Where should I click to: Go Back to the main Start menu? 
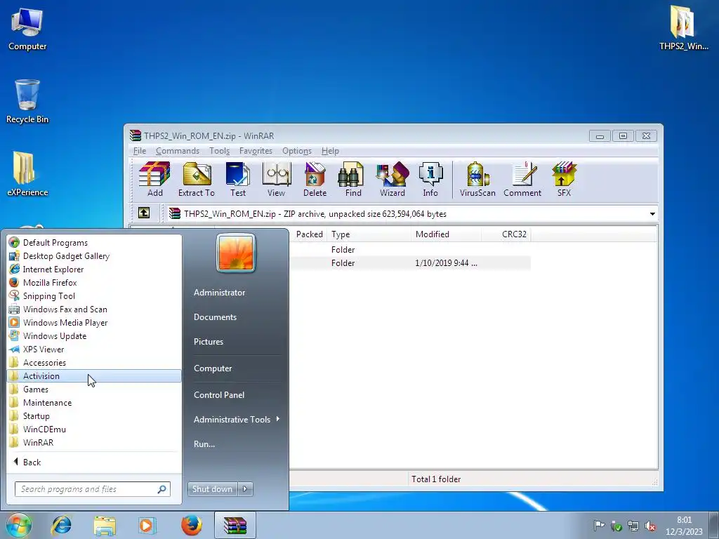[94, 462]
